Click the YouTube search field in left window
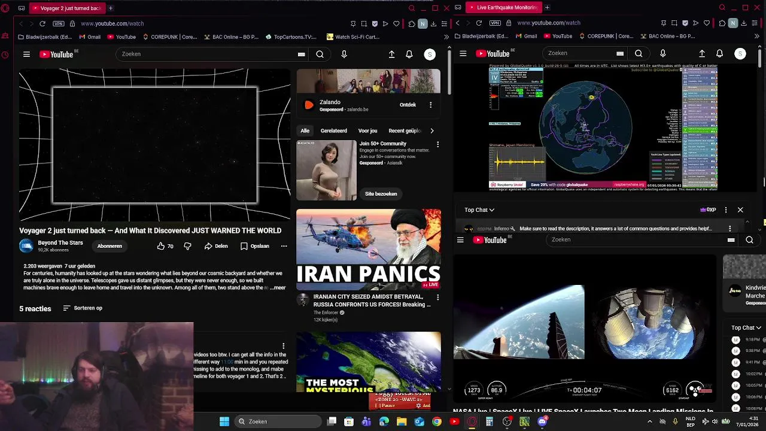Image resolution: width=766 pixels, height=431 pixels. click(207, 54)
